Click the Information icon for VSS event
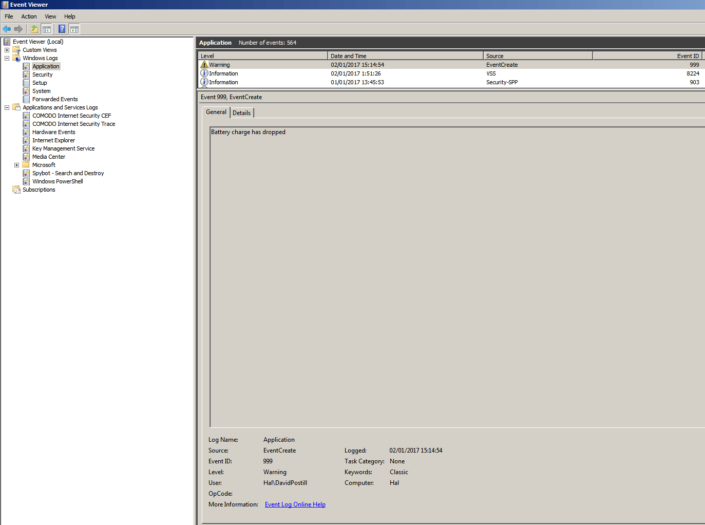The height and width of the screenshot is (525, 705). (204, 73)
